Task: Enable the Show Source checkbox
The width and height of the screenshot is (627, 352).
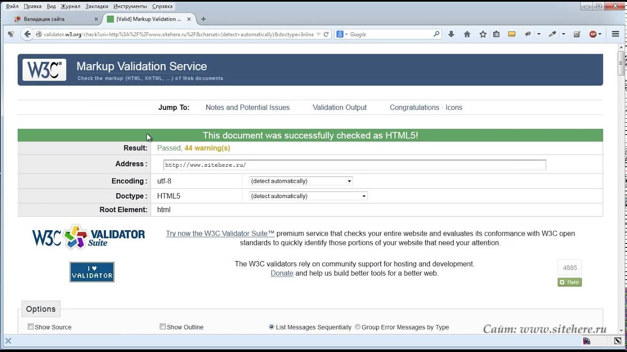Action: 31,327
